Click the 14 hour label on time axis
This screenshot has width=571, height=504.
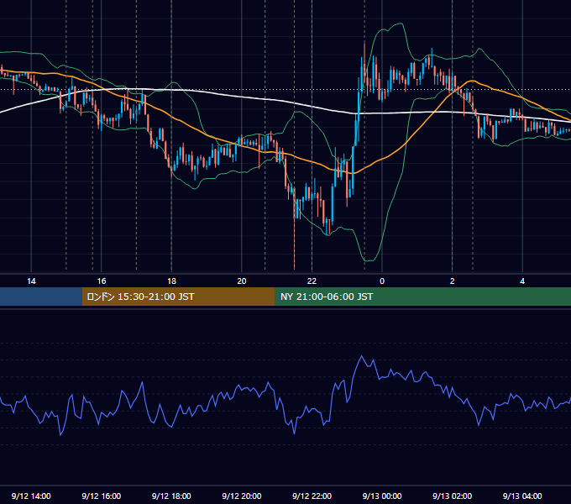[x=31, y=281]
